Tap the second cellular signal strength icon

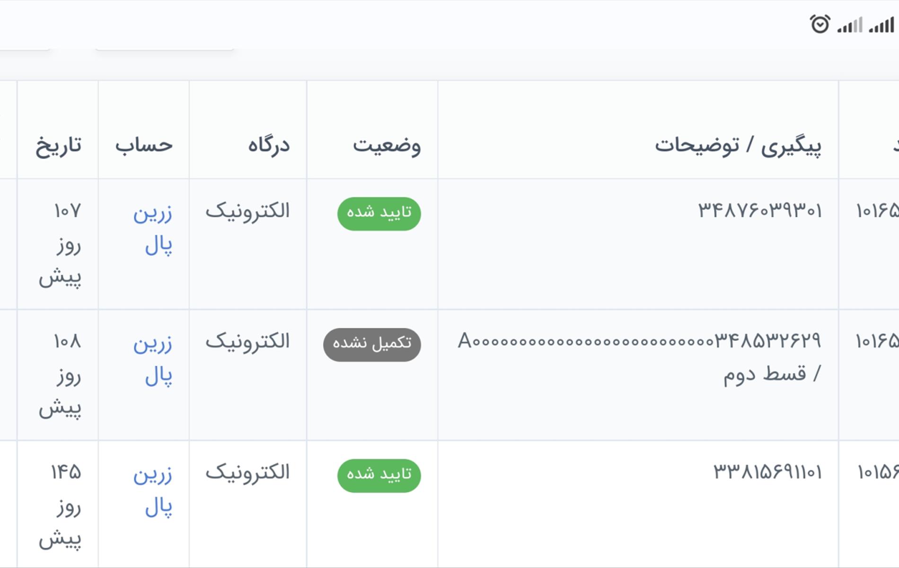click(881, 25)
